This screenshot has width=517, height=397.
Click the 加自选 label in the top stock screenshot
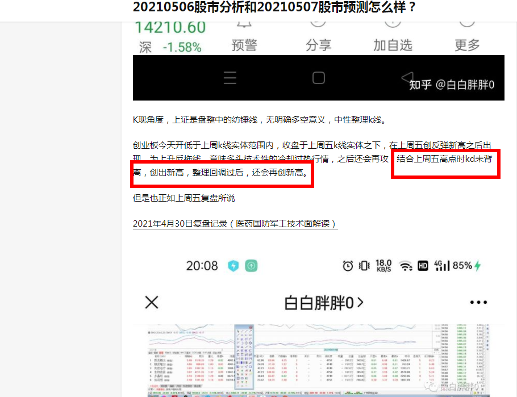(393, 45)
